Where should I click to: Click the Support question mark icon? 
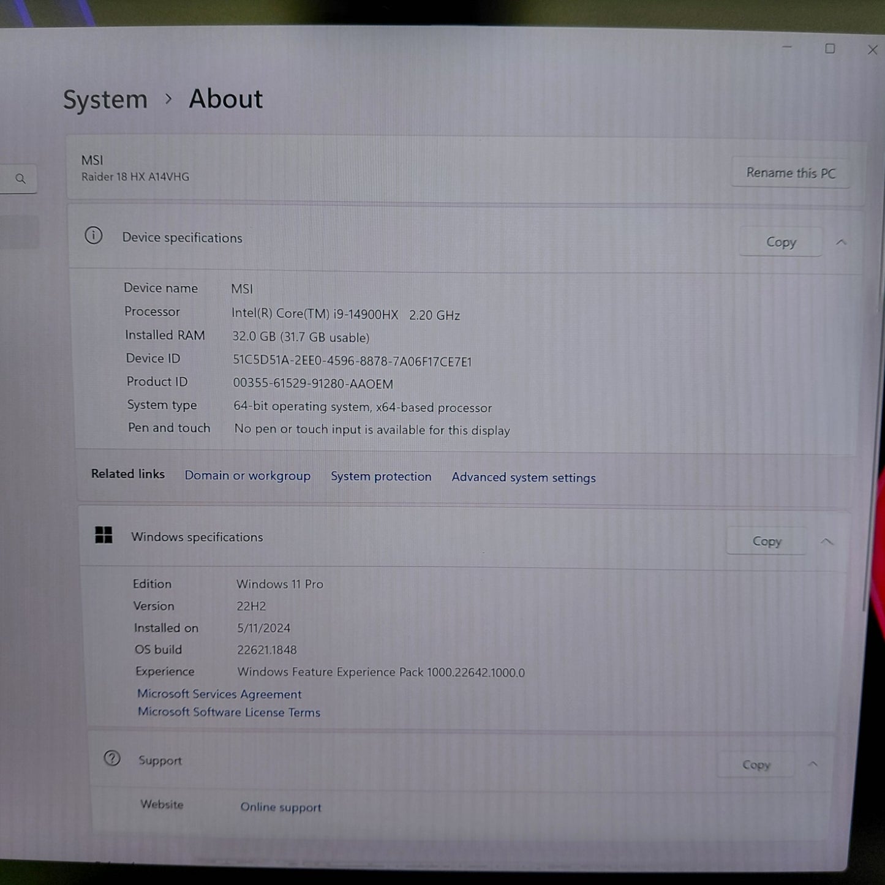point(112,758)
